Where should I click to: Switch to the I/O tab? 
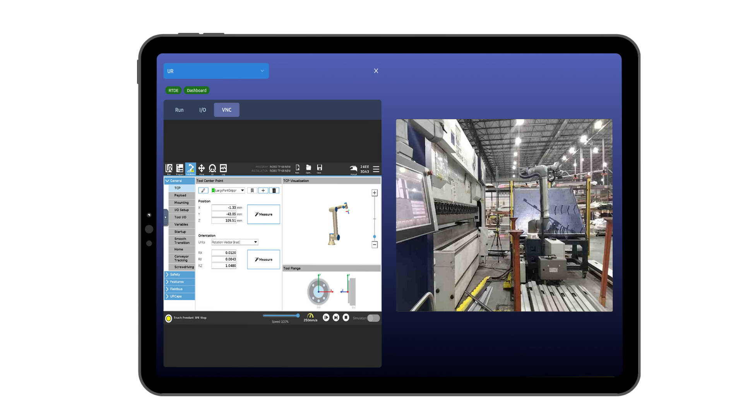pyautogui.click(x=202, y=110)
